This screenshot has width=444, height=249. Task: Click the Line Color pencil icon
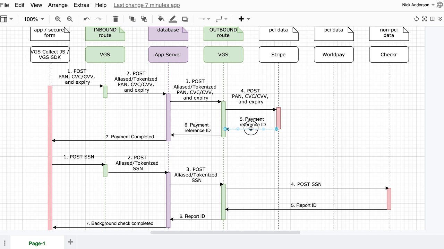(173, 19)
